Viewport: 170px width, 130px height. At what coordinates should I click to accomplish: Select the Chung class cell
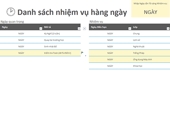[151, 34]
